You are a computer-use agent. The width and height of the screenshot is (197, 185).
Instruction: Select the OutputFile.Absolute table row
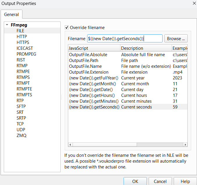coord(88,55)
